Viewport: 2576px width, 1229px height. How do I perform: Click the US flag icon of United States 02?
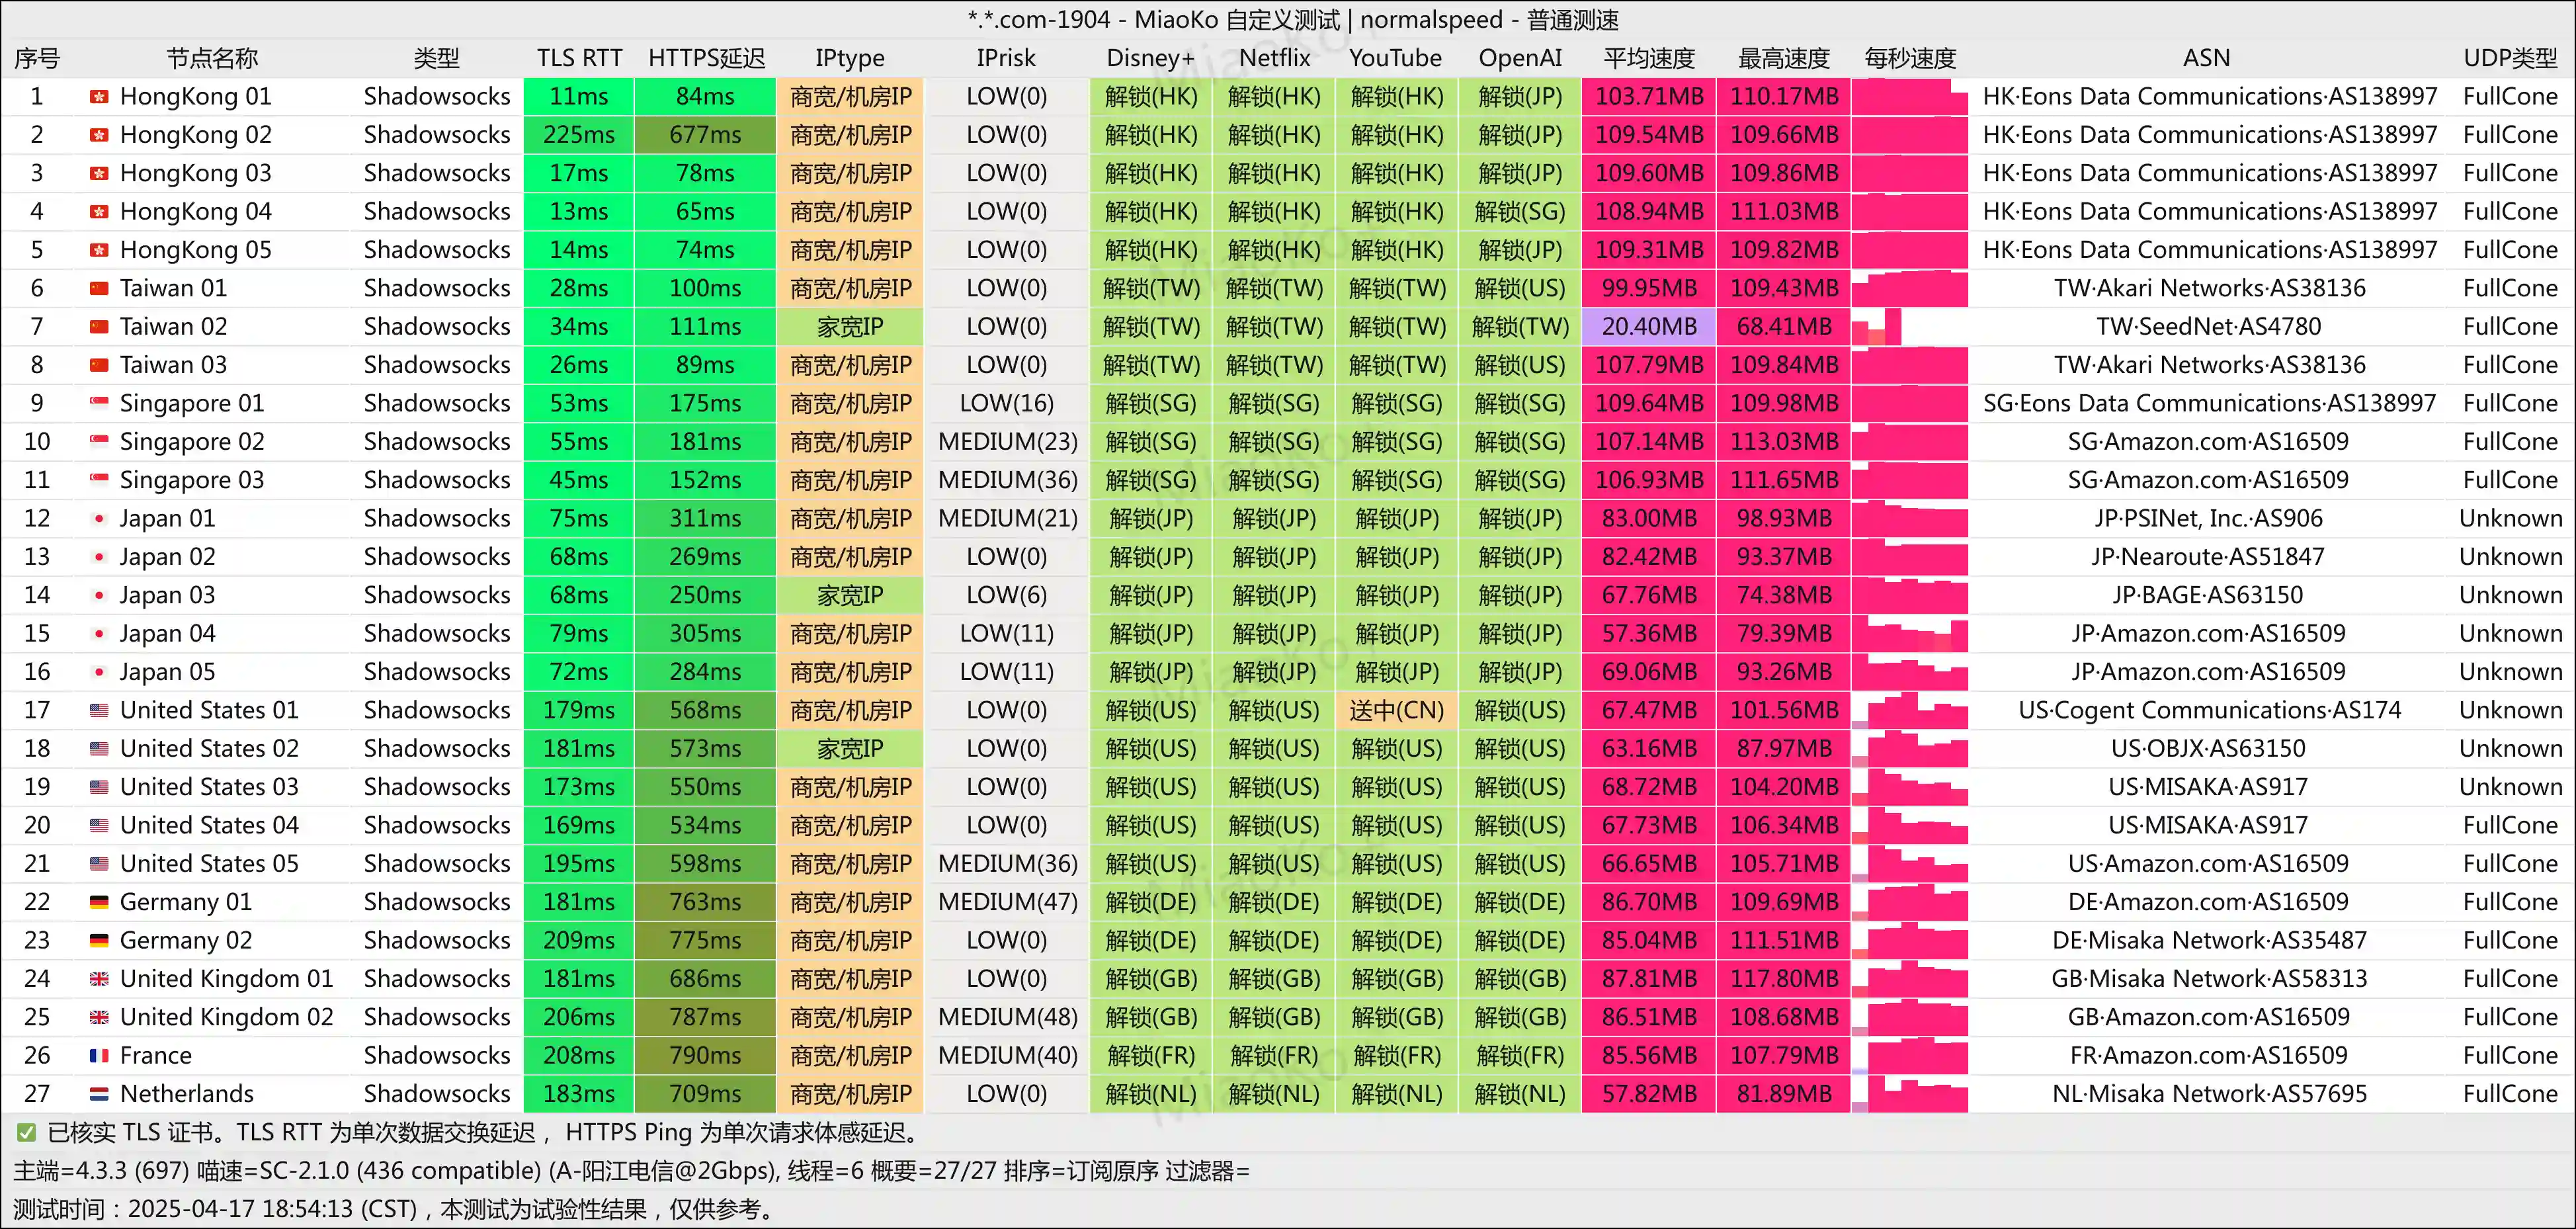point(99,748)
